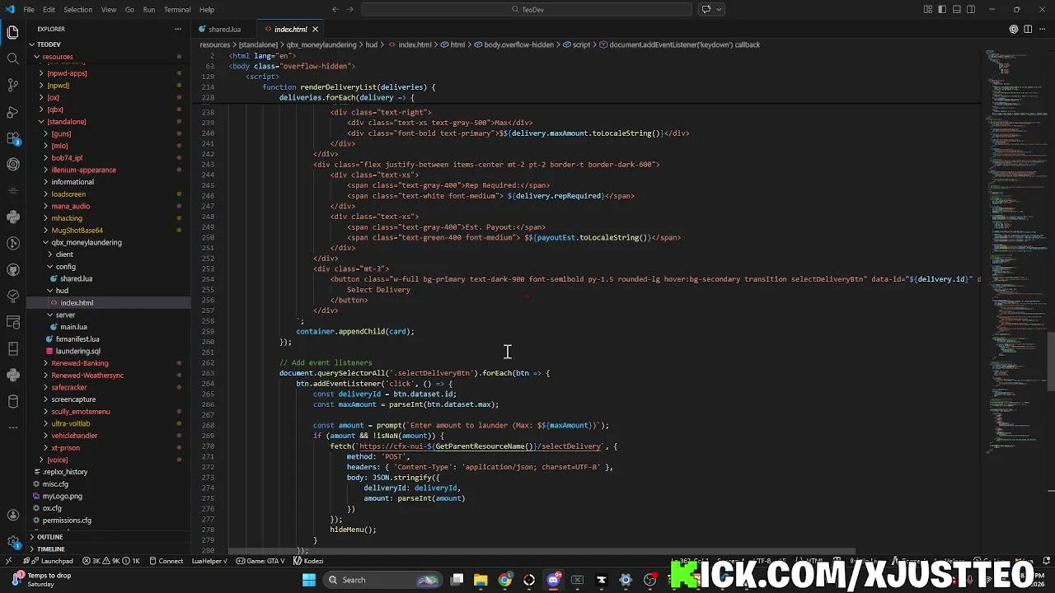Show additional views ellipsis in activity bar
The height and width of the screenshot is (593, 1055).
coord(12,427)
